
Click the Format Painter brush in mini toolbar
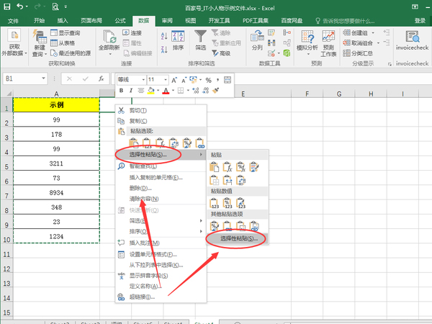pyautogui.click(x=215, y=91)
